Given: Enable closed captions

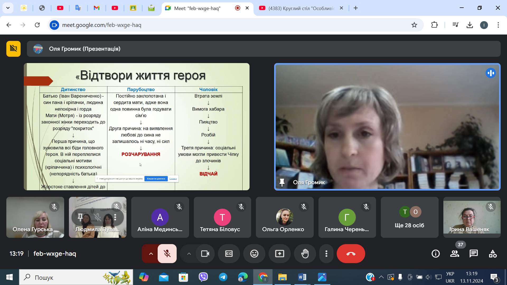Looking at the screenshot, I should pos(229,254).
